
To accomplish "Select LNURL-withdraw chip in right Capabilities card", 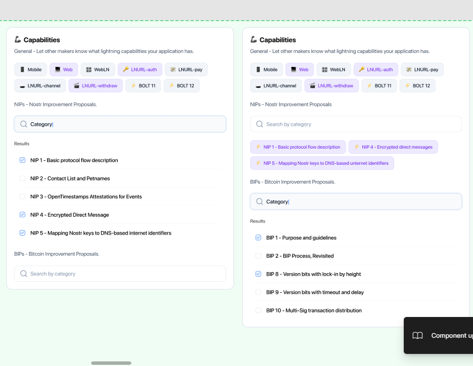I will click(332, 86).
